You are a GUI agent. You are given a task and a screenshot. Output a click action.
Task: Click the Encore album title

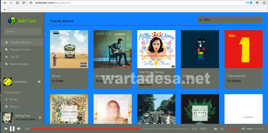pyautogui.click(x=56, y=76)
